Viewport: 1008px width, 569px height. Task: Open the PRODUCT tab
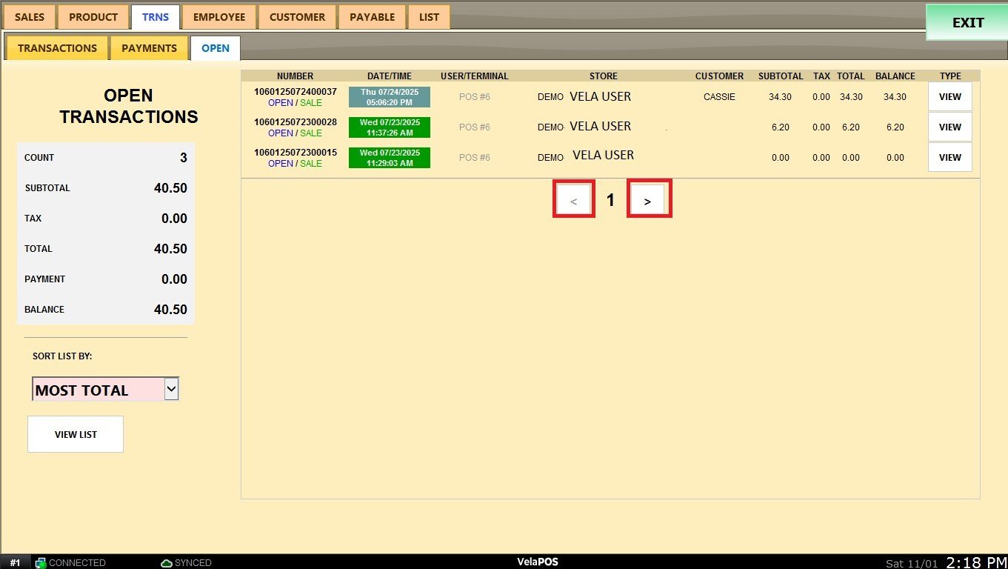(93, 17)
